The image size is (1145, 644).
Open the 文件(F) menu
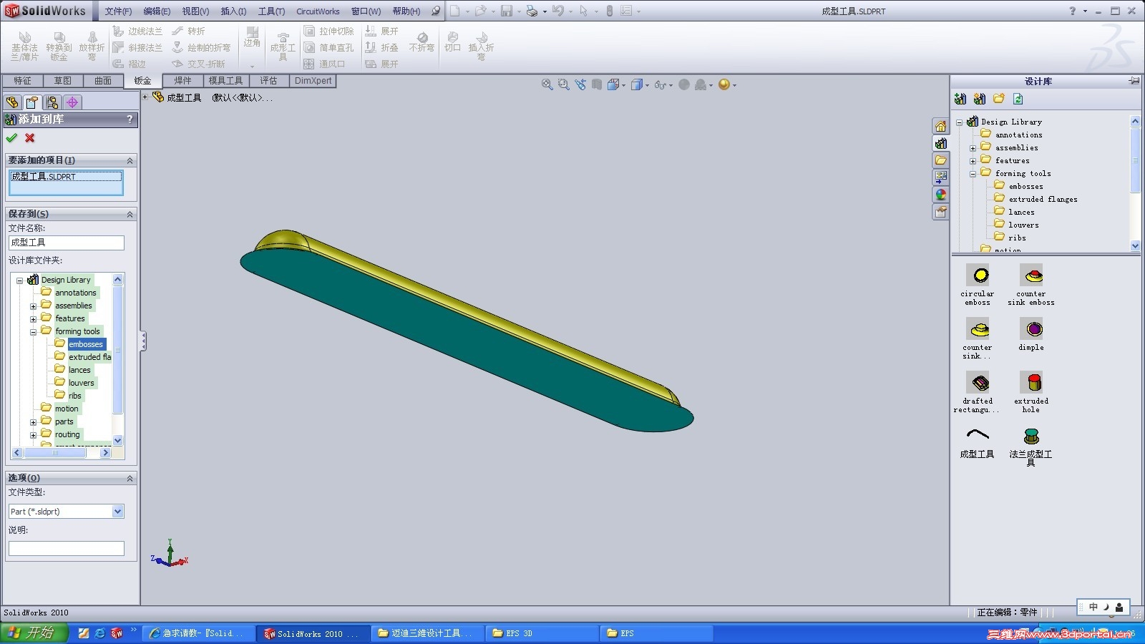118,11
